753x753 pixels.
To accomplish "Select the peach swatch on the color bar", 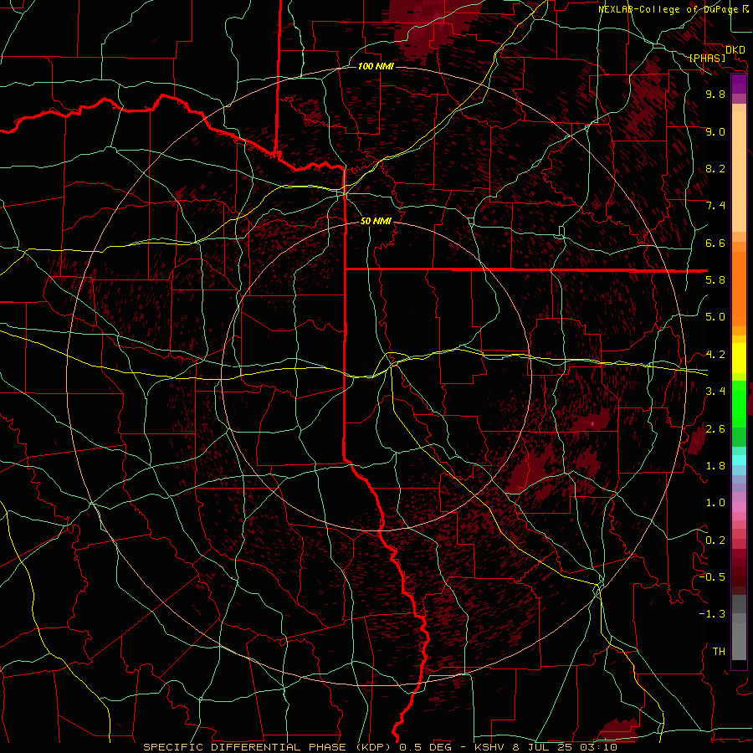I will pyautogui.click(x=739, y=172).
